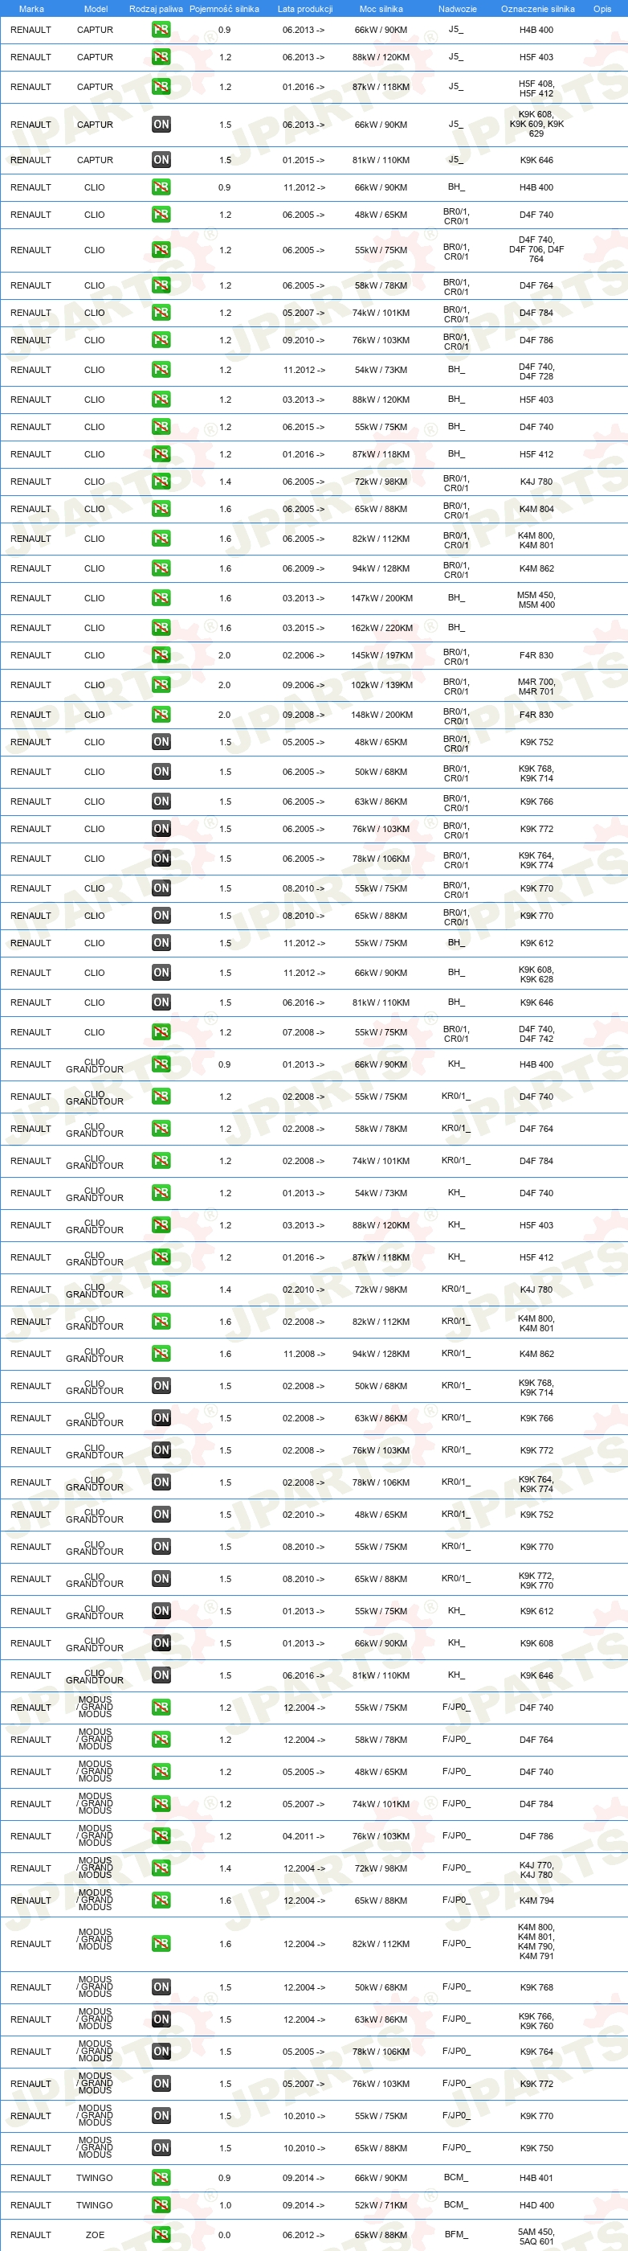Click body code BFM_

pyautogui.click(x=455, y=2233)
